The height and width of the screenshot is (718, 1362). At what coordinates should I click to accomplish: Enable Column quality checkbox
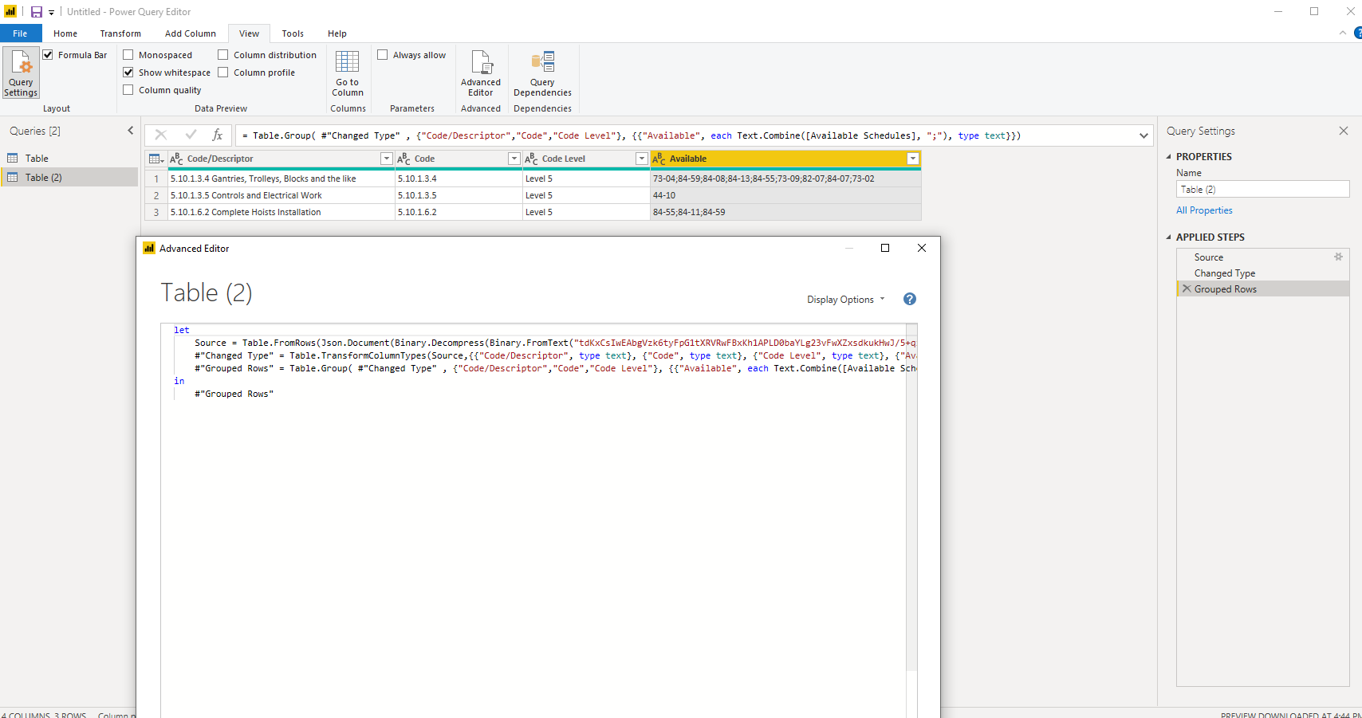coord(128,90)
